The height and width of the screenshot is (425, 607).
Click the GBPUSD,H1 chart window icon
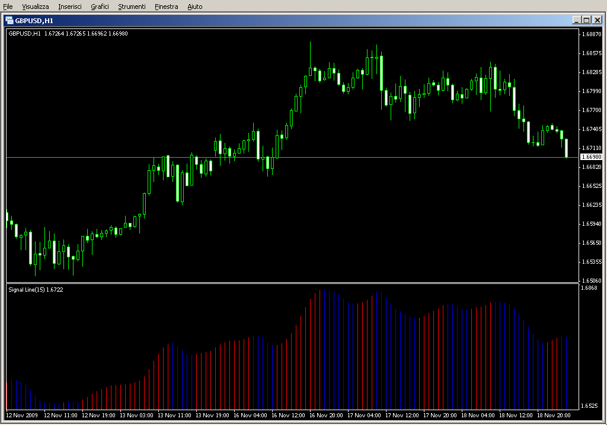point(9,21)
